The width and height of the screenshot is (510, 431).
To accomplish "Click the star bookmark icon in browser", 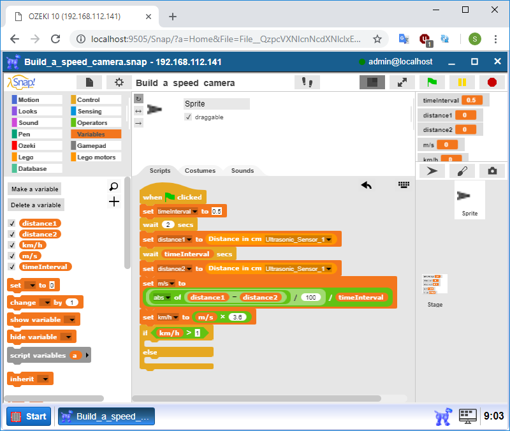I will click(x=377, y=39).
